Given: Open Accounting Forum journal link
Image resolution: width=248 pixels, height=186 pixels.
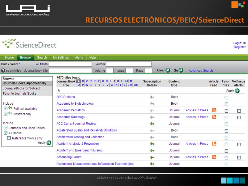Looking at the screenshot, I should point(69,157).
